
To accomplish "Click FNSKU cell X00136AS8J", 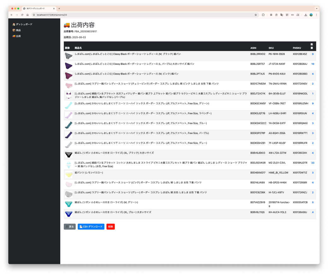I will pyautogui.click(x=300, y=212).
